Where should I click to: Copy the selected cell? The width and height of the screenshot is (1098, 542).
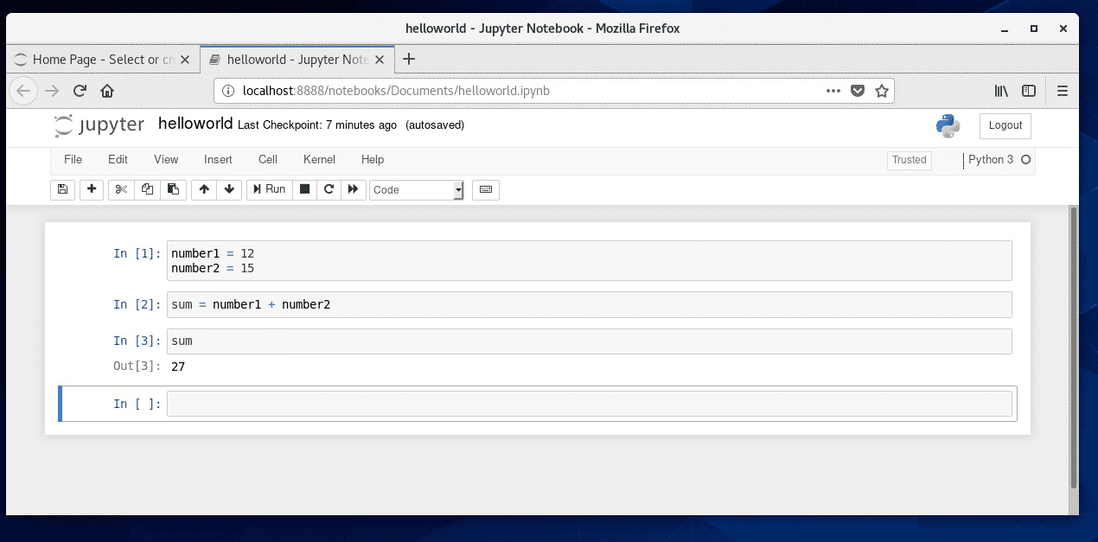tap(146, 189)
